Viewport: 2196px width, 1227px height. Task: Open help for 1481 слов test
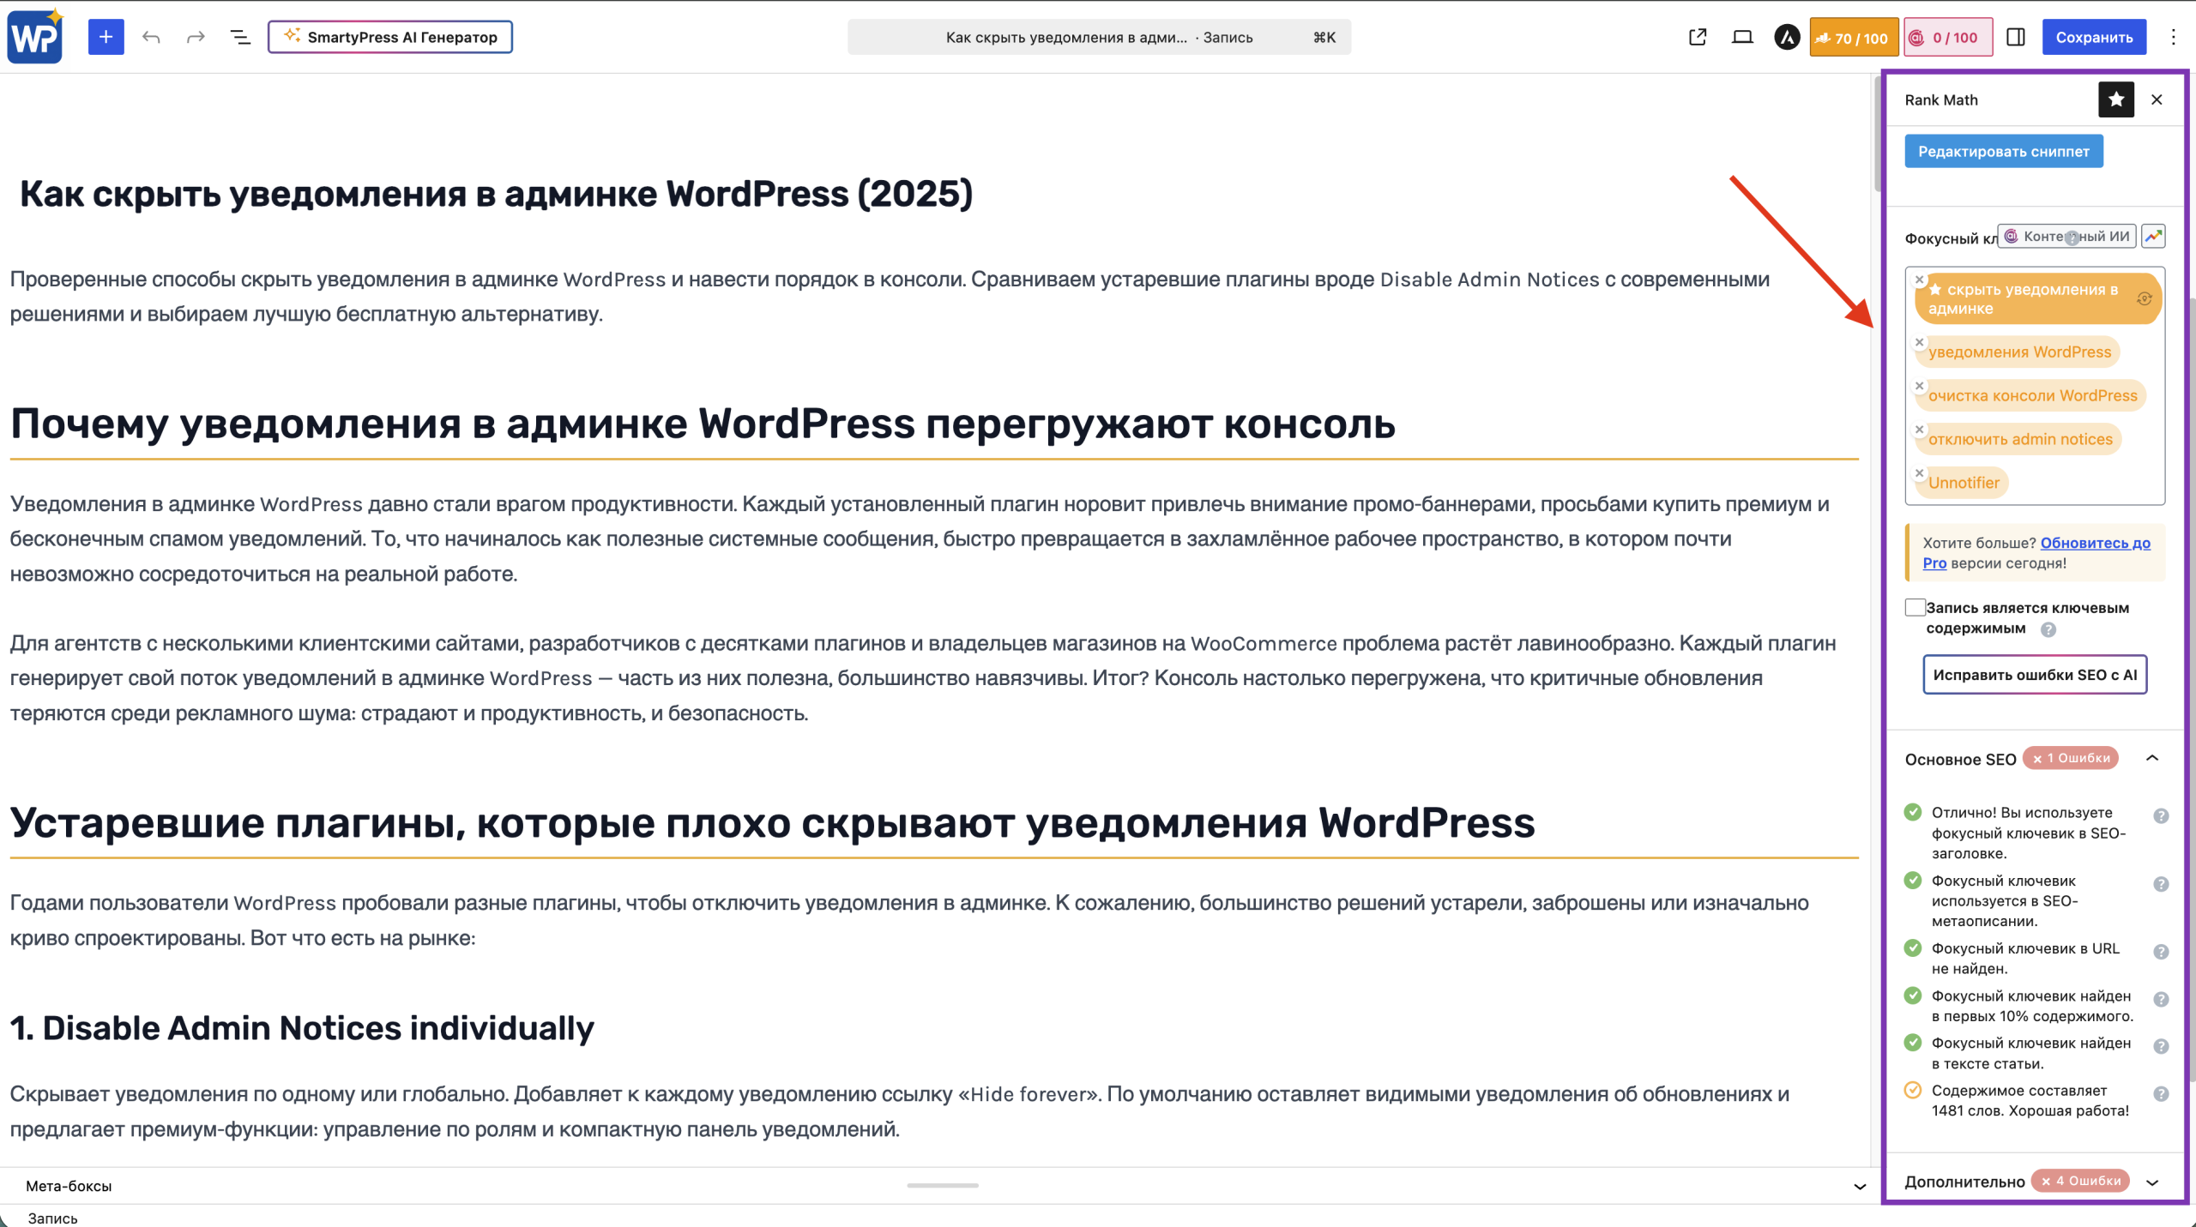pyautogui.click(x=2161, y=1093)
